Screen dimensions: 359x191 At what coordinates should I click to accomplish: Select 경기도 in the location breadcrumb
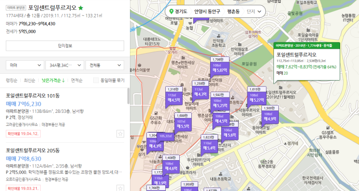(181, 11)
